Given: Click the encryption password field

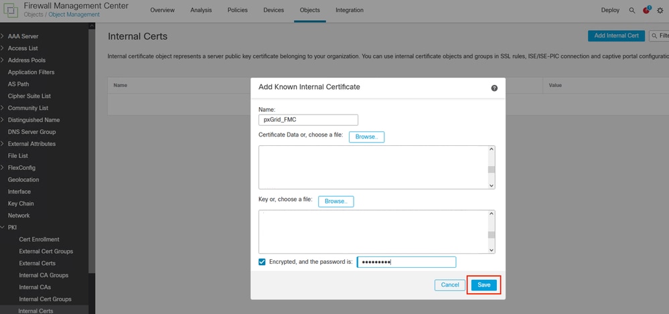Looking at the screenshot, I should 406,262.
